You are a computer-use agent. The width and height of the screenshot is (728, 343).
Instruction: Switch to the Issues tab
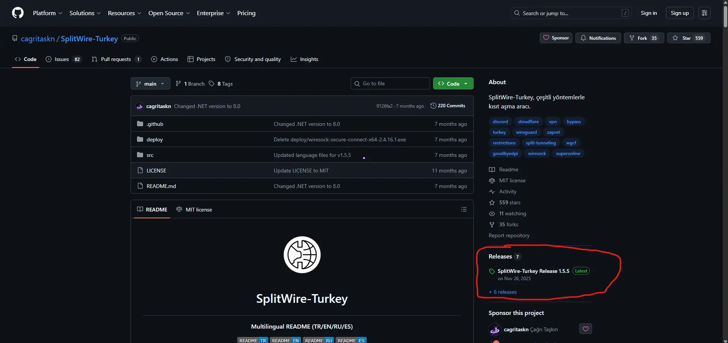63,59
